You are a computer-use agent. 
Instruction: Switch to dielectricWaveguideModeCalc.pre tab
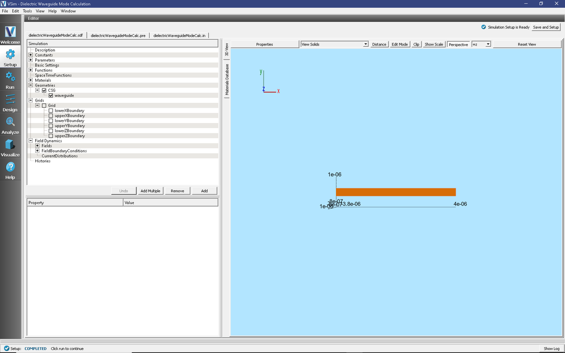pyautogui.click(x=118, y=35)
